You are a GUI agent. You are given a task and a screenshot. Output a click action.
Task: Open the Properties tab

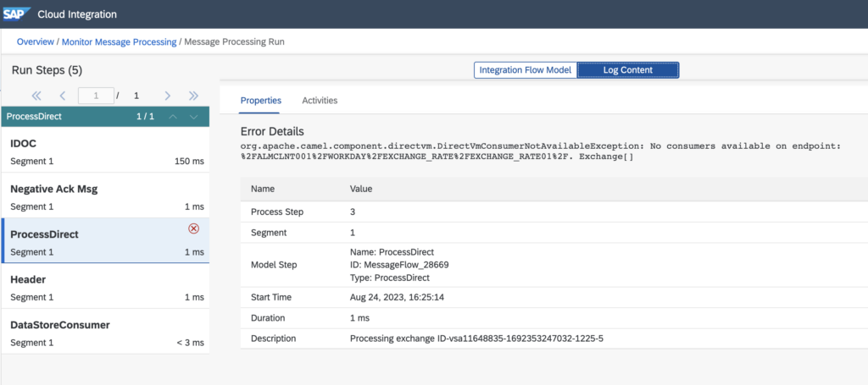(261, 101)
